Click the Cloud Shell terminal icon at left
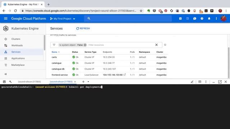 [4, 82]
